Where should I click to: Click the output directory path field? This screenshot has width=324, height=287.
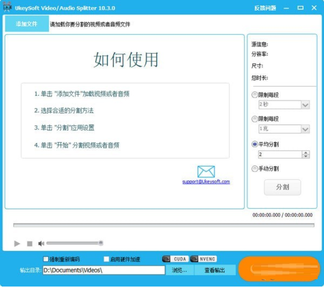(x=104, y=270)
